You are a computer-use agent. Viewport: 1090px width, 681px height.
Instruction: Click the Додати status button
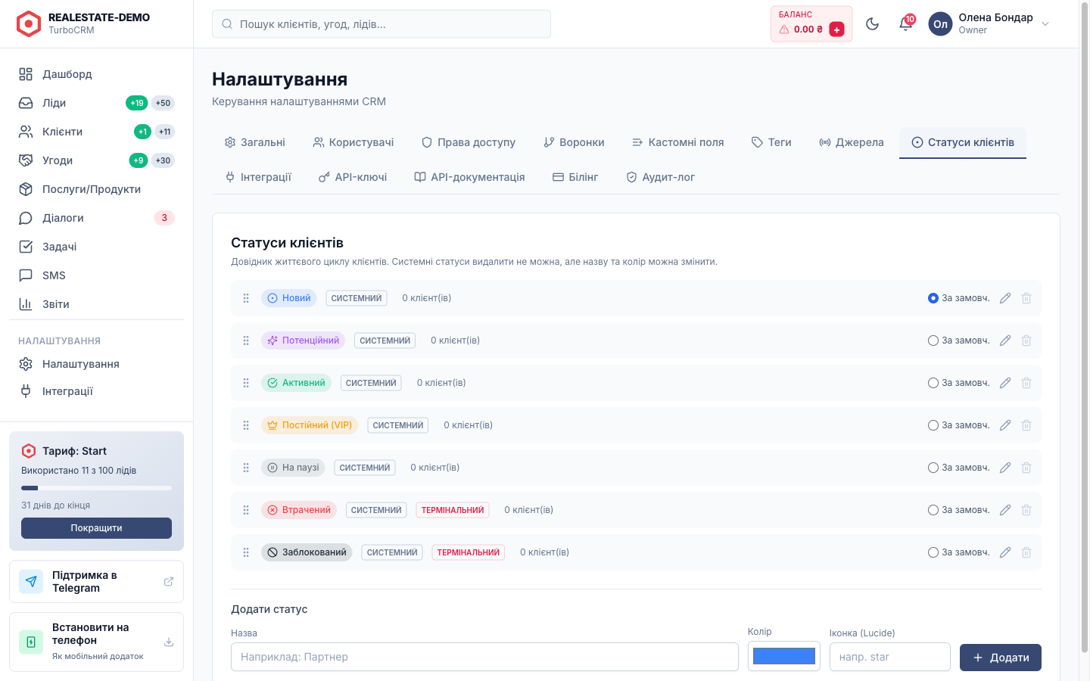pyautogui.click(x=1001, y=658)
